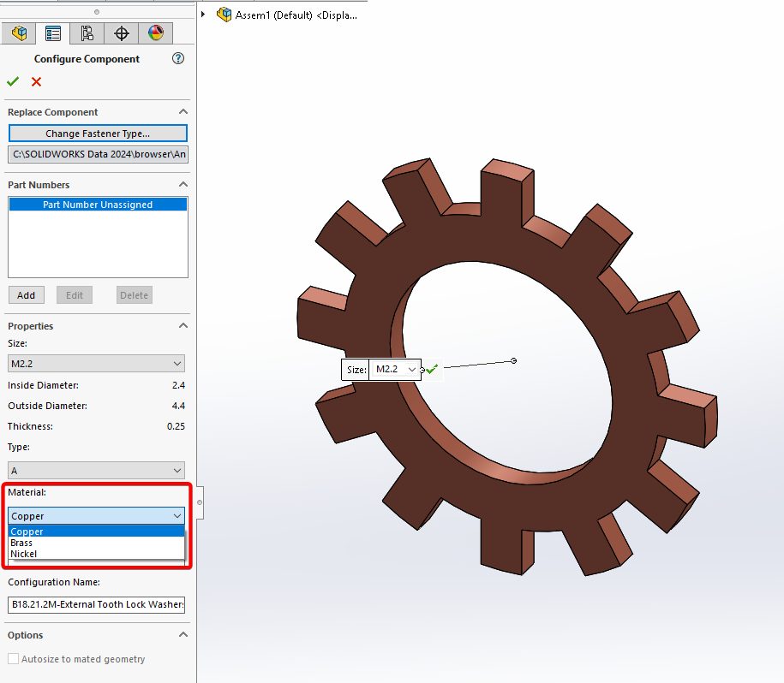The height and width of the screenshot is (683, 784).
Task: Open the Size M2.2 dropdown in panel
Action: click(x=96, y=364)
